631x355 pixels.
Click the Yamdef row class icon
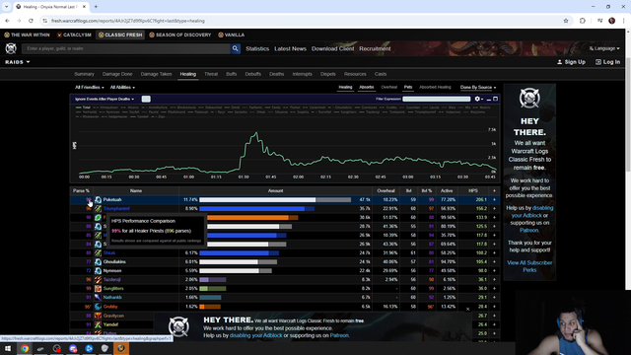pos(98,324)
